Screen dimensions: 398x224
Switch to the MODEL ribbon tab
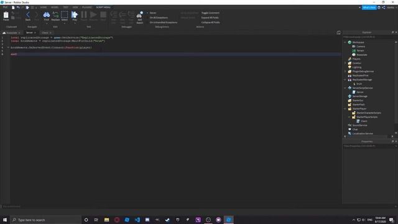point(55,7)
